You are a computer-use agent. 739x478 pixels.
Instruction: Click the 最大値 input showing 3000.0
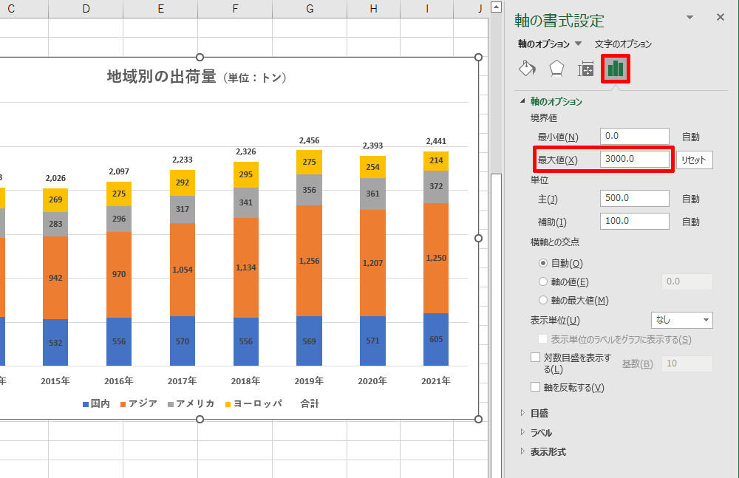[634, 159]
